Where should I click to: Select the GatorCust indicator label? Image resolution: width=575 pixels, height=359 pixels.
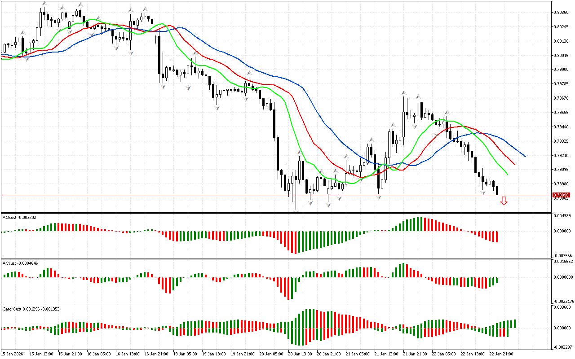pos(31,309)
